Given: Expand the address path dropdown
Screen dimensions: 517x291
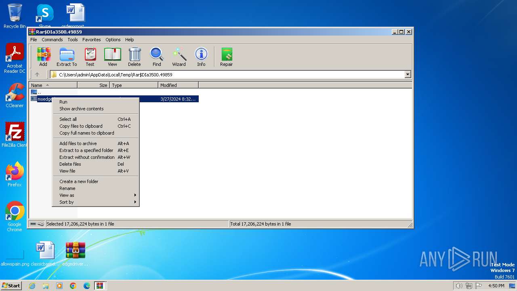Looking at the screenshot, I should [x=408, y=74].
